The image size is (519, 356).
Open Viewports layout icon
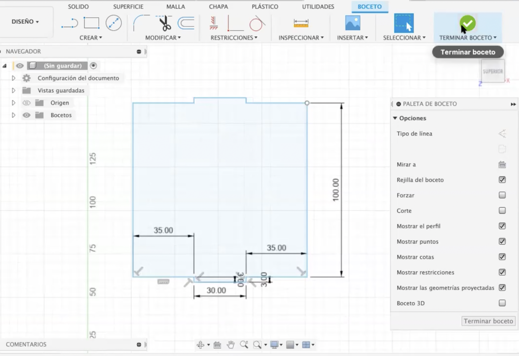point(306,345)
